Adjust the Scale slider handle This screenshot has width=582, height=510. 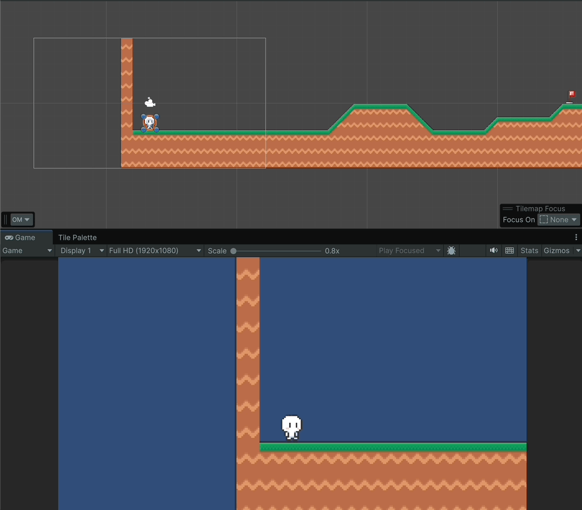click(x=233, y=251)
